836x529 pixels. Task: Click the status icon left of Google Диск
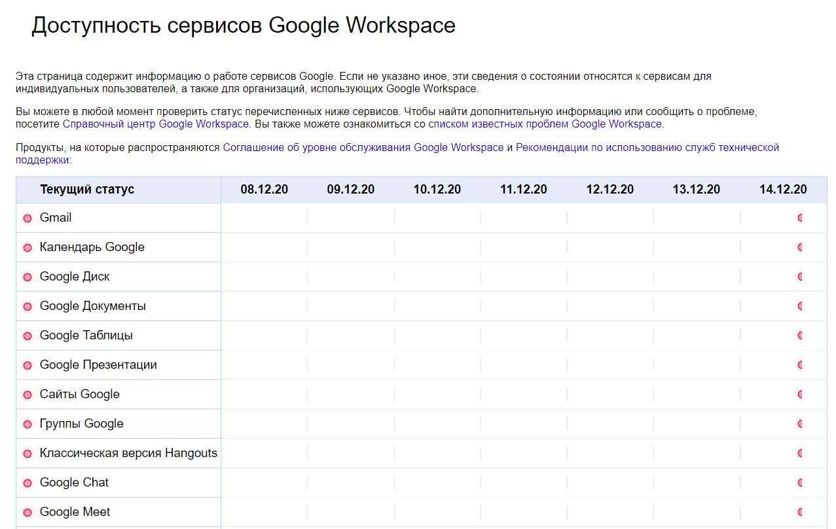click(27, 277)
